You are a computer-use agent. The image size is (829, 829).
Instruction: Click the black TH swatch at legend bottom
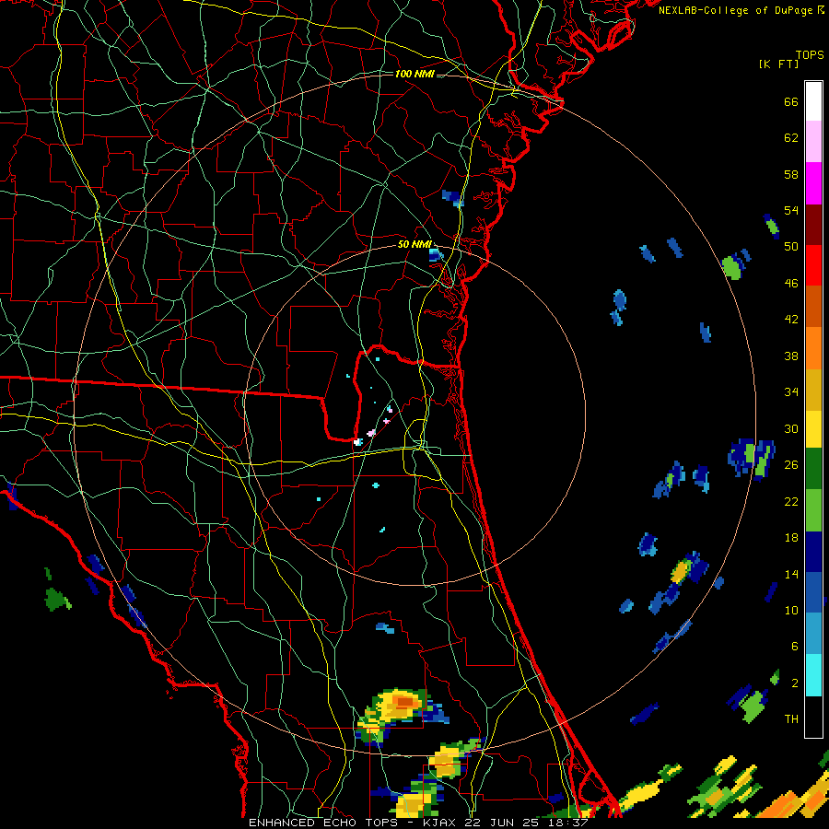pyautogui.click(x=813, y=716)
